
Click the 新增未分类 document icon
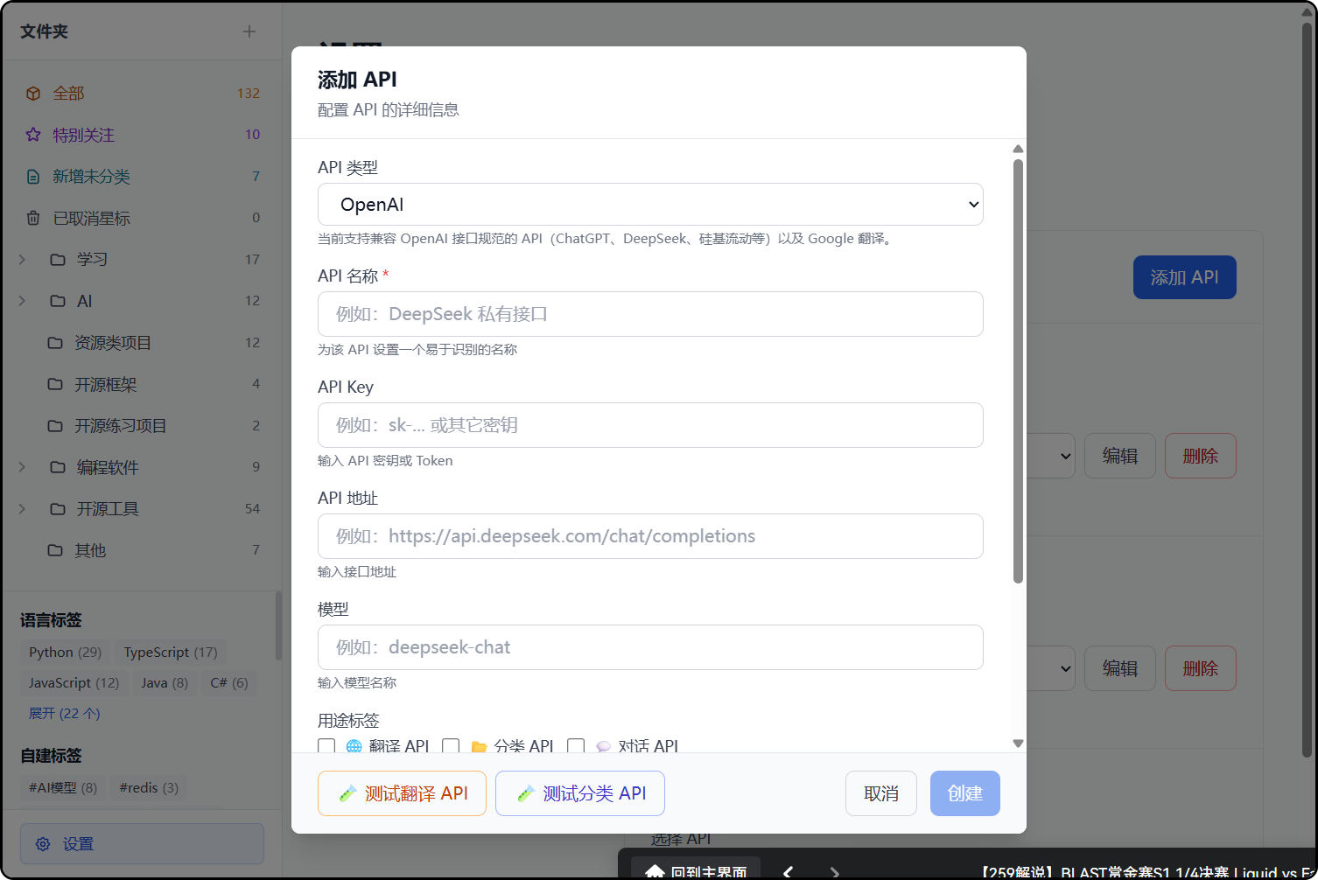33,176
